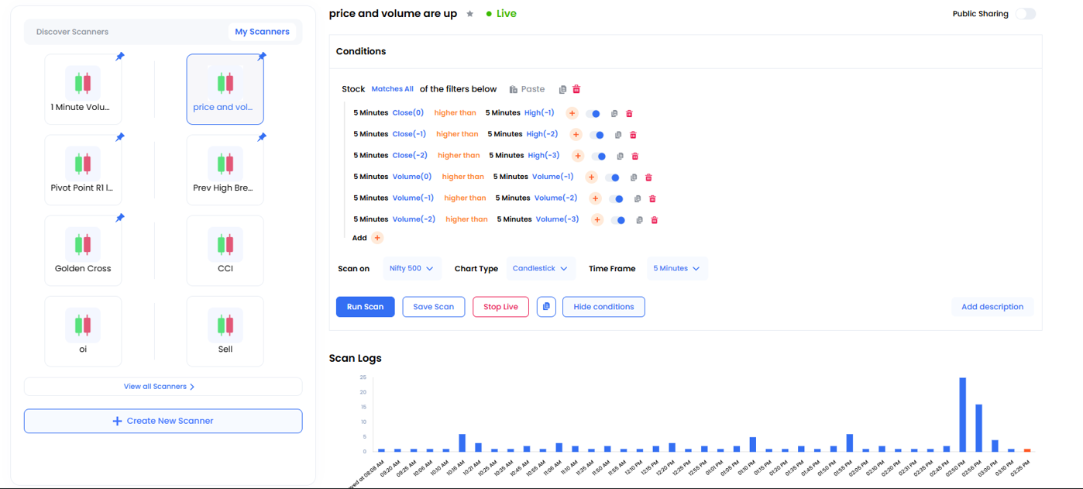Click the Add plus icon below filters
This screenshot has height=489, width=1083.
click(377, 238)
